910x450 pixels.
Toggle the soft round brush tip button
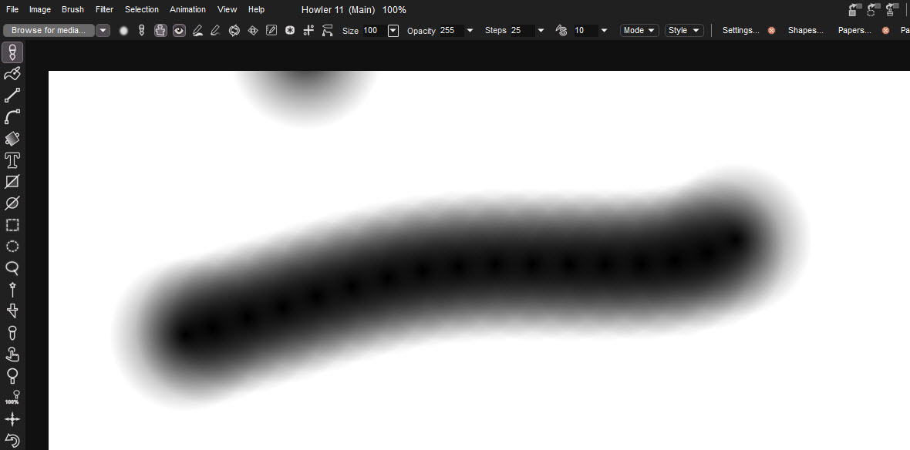[123, 31]
